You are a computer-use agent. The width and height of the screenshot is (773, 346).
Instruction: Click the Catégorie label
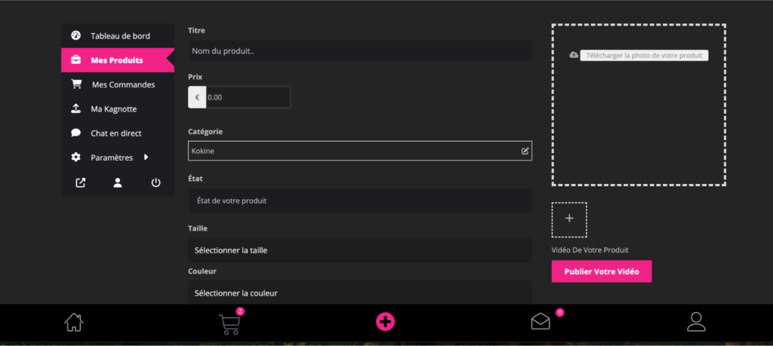point(205,131)
